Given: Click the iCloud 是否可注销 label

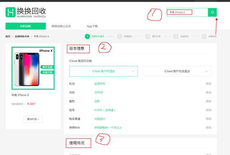Looking at the screenshot, I should [x=80, y=61].
